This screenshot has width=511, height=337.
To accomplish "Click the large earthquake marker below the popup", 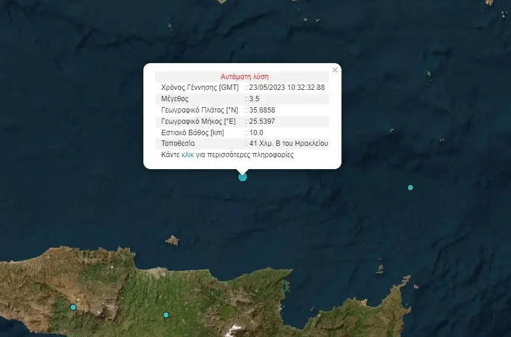I will (242, 176).
